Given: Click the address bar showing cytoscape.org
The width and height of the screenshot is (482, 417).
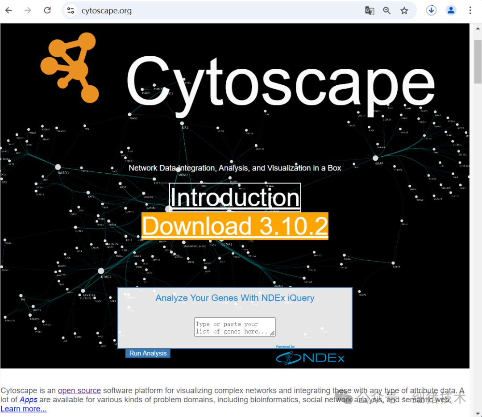Looking at the screenshot, I should (106, 10).
